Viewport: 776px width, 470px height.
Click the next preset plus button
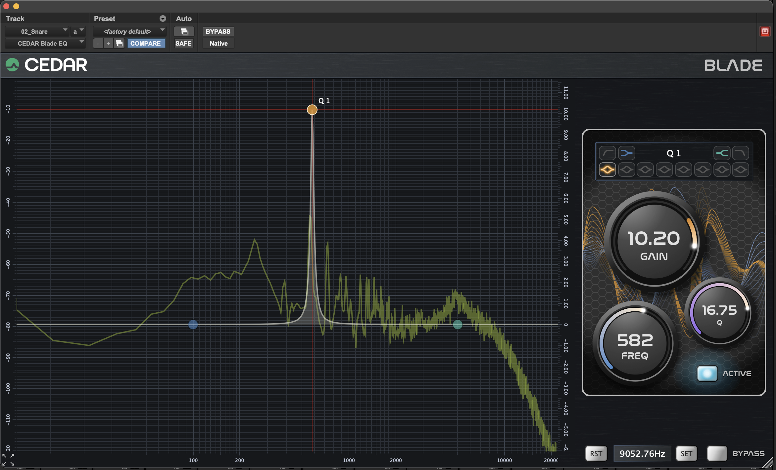[108, 43]
